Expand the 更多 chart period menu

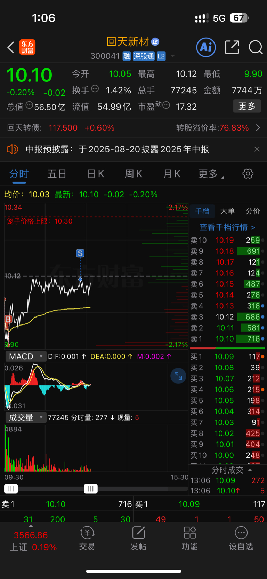click(x=211, y=174)
